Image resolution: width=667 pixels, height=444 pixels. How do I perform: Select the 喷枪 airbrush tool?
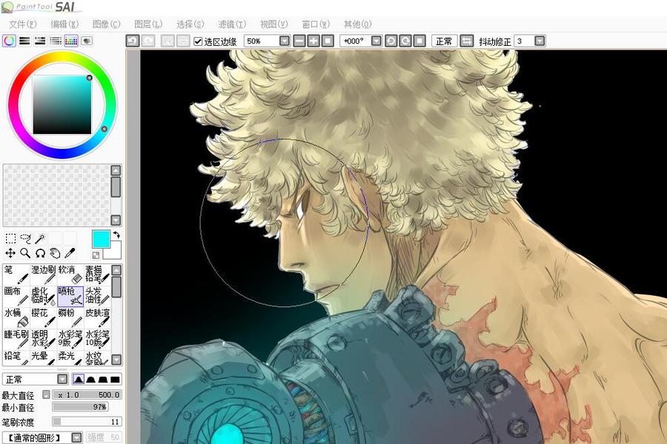click(x=70, y=296)
